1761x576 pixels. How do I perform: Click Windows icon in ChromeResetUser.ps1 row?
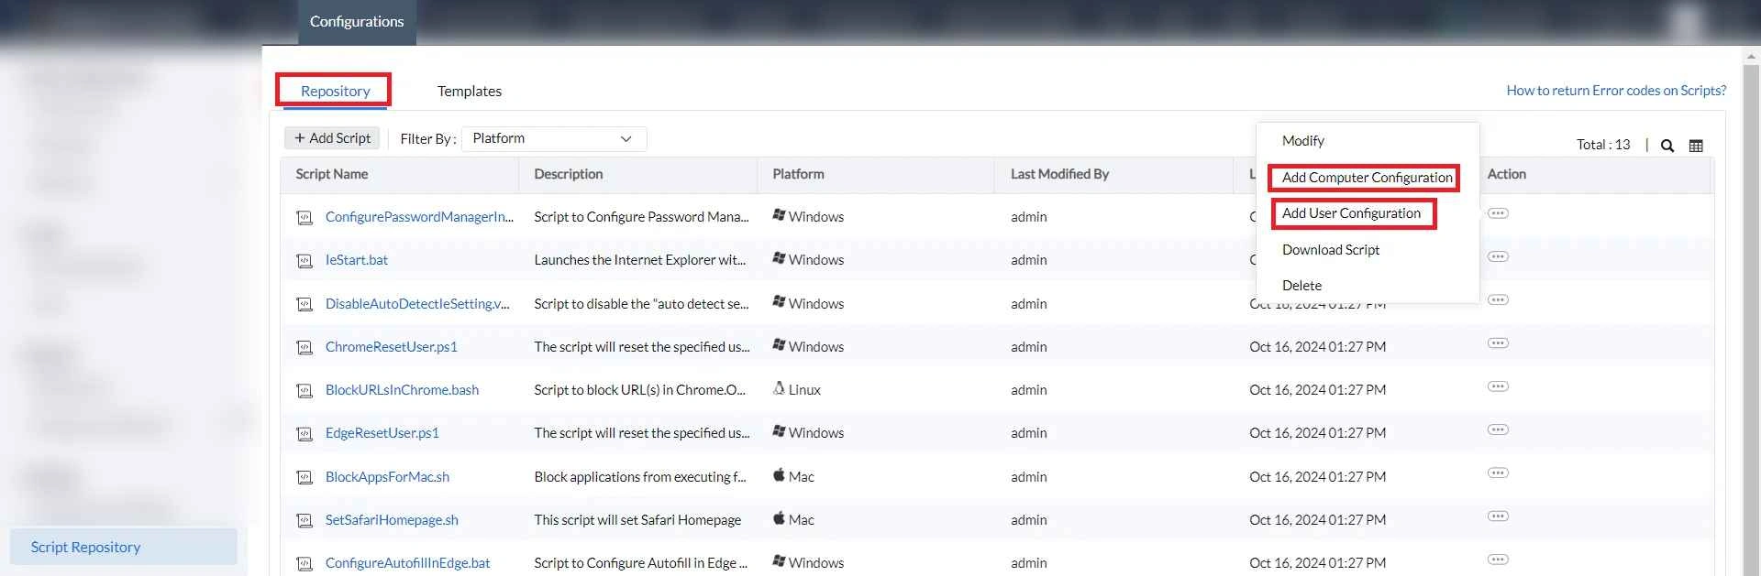point(779,345)
